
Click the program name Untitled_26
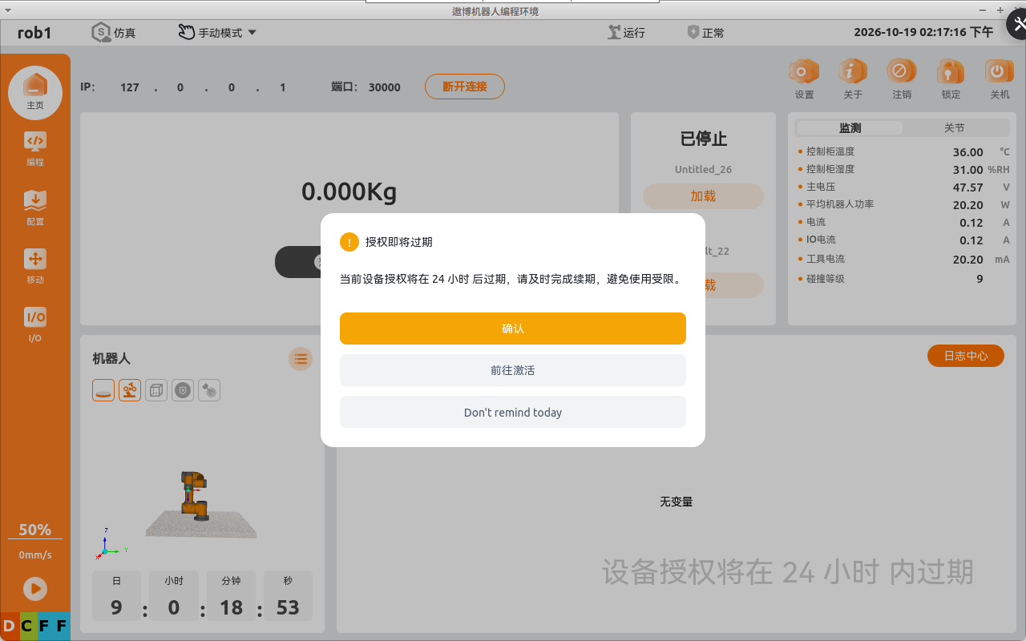coord(703,169)
